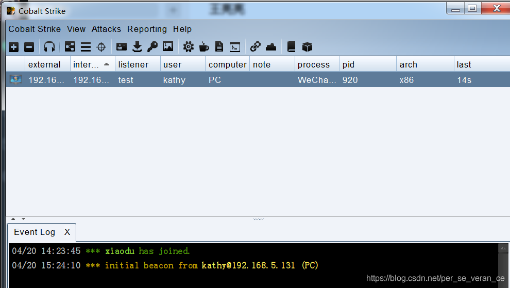Sort by the external column header

coord(47,64)
